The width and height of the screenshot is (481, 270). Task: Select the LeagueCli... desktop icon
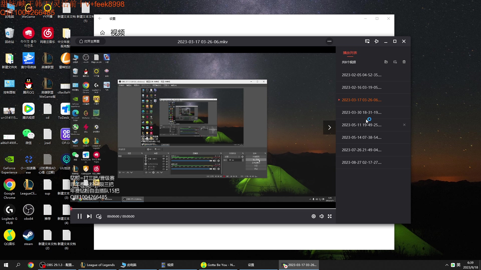click(x=29, y=187)
